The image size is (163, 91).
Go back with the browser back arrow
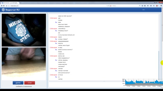(2, 6)
